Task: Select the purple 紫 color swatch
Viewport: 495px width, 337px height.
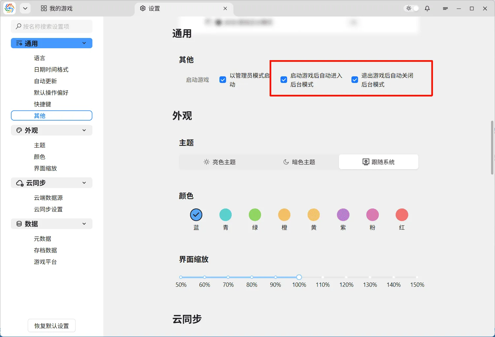Action: [343, 214]
